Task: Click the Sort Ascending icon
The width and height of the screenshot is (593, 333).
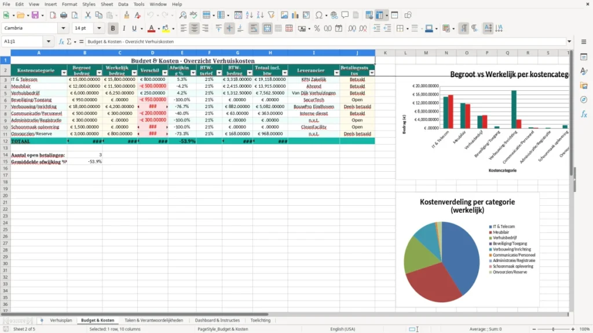Action: click(249, 15)
